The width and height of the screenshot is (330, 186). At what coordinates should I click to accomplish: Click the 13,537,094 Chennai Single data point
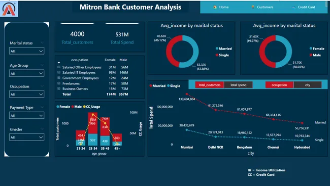click(x=273, y=139)
